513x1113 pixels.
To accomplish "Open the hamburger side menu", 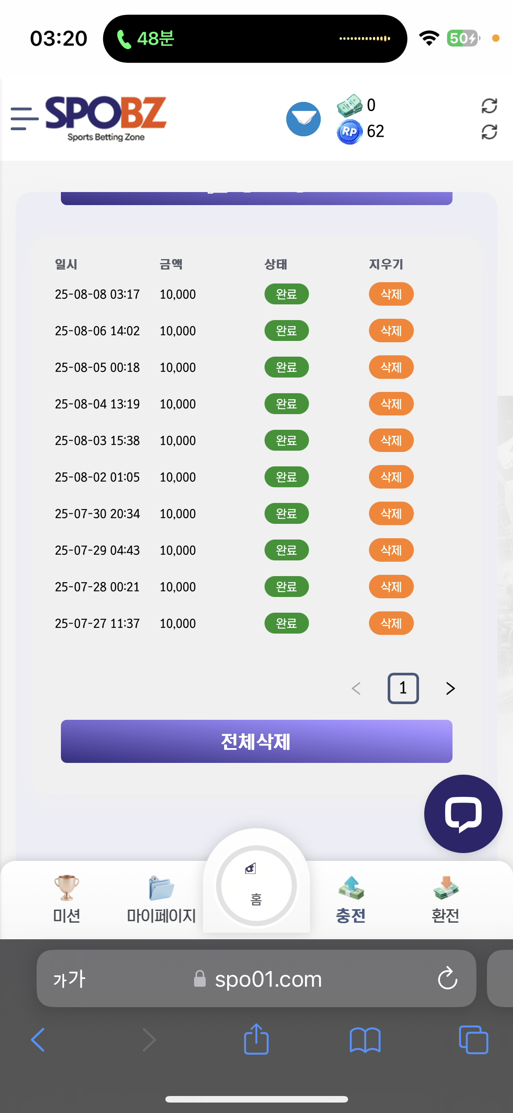I will (24, 118).
